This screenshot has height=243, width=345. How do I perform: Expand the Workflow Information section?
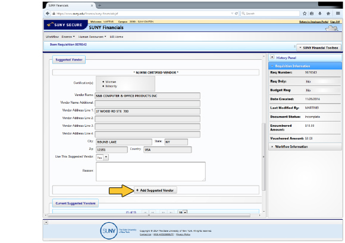tap(305, 146)
